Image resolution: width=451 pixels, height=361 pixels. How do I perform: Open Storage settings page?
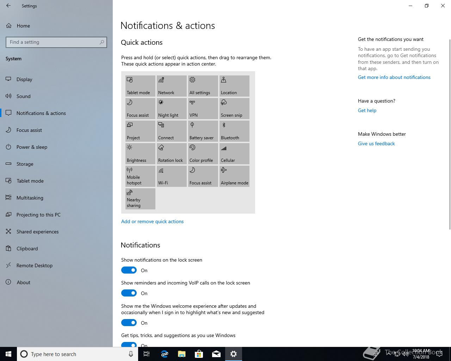pyautogui.click(x=56, y=164)
